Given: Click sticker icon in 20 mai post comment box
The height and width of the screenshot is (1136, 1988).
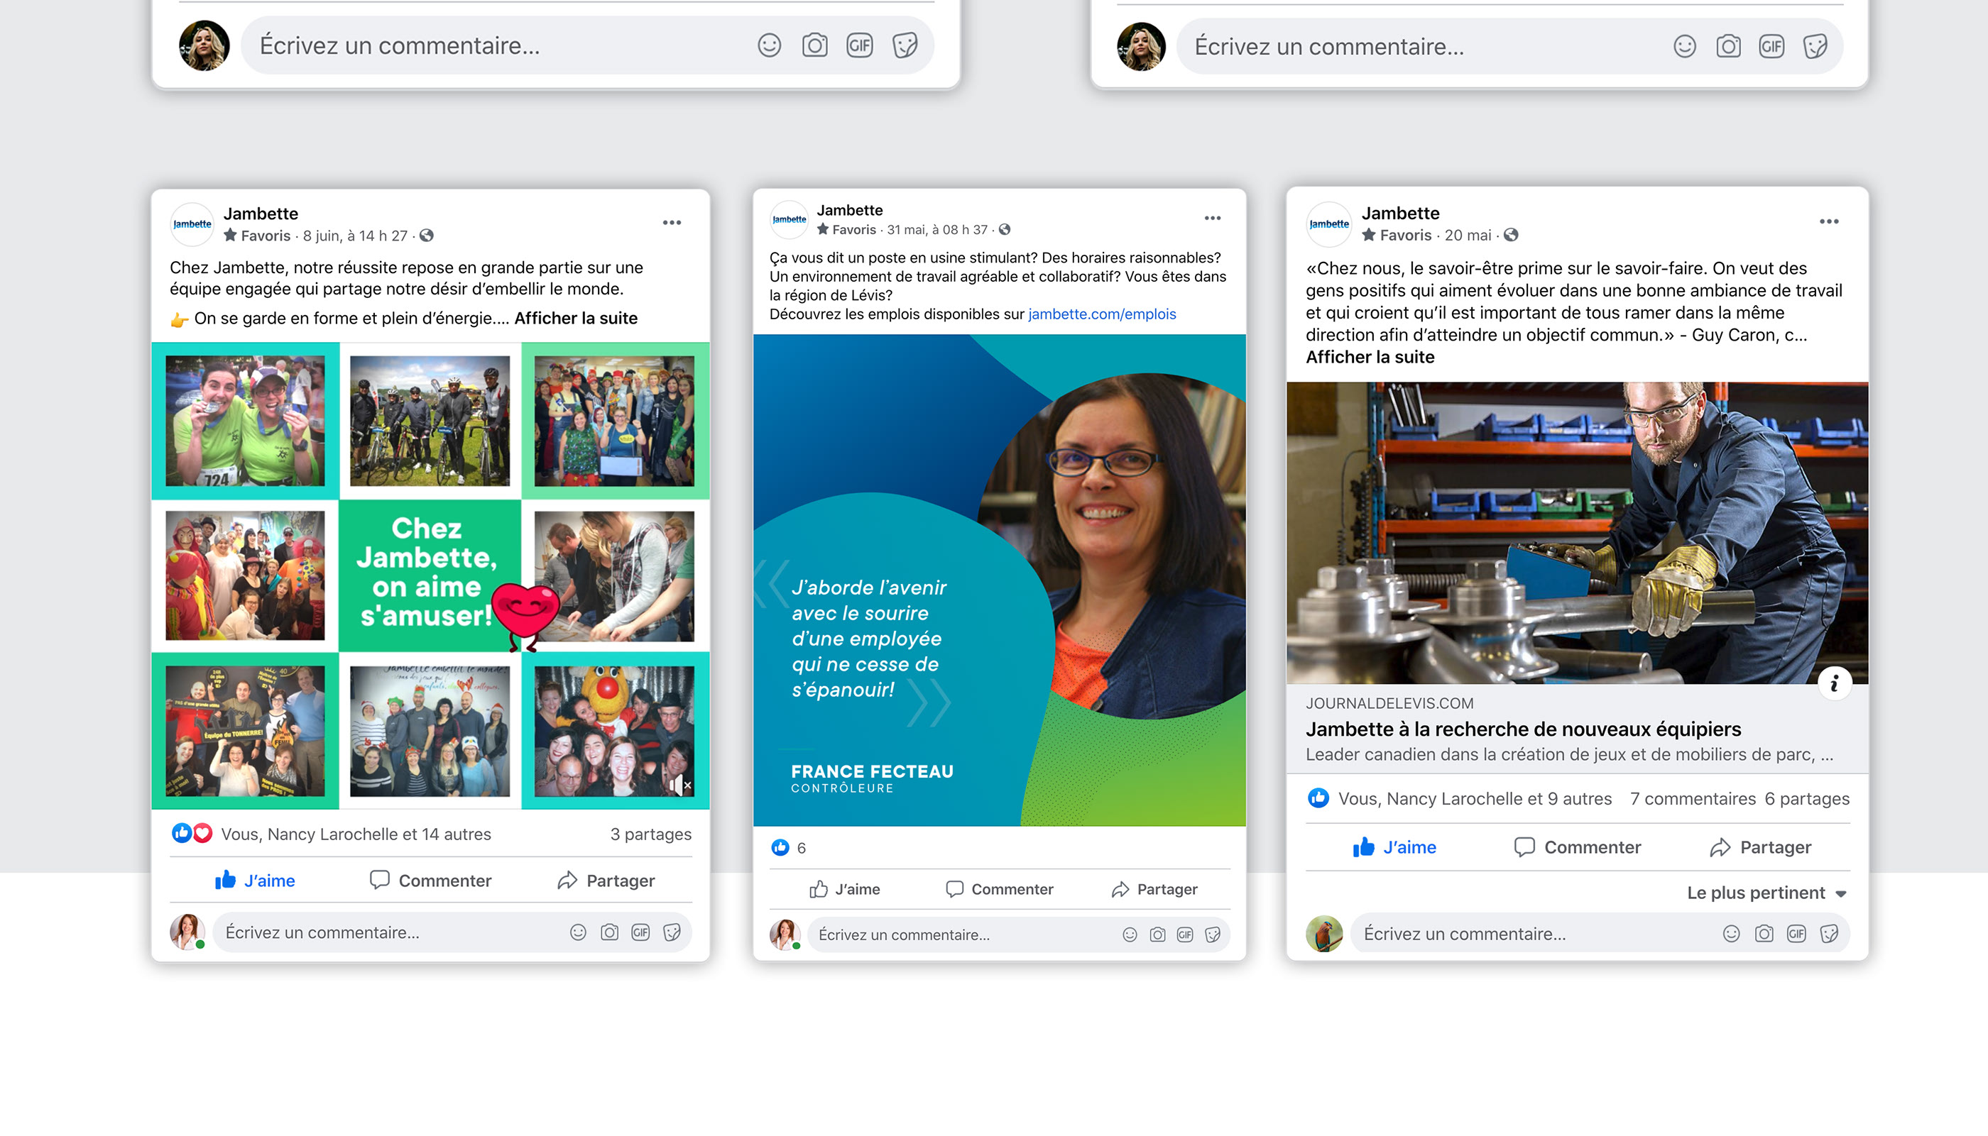Looking at the screenshot, I should (1829, 934).
